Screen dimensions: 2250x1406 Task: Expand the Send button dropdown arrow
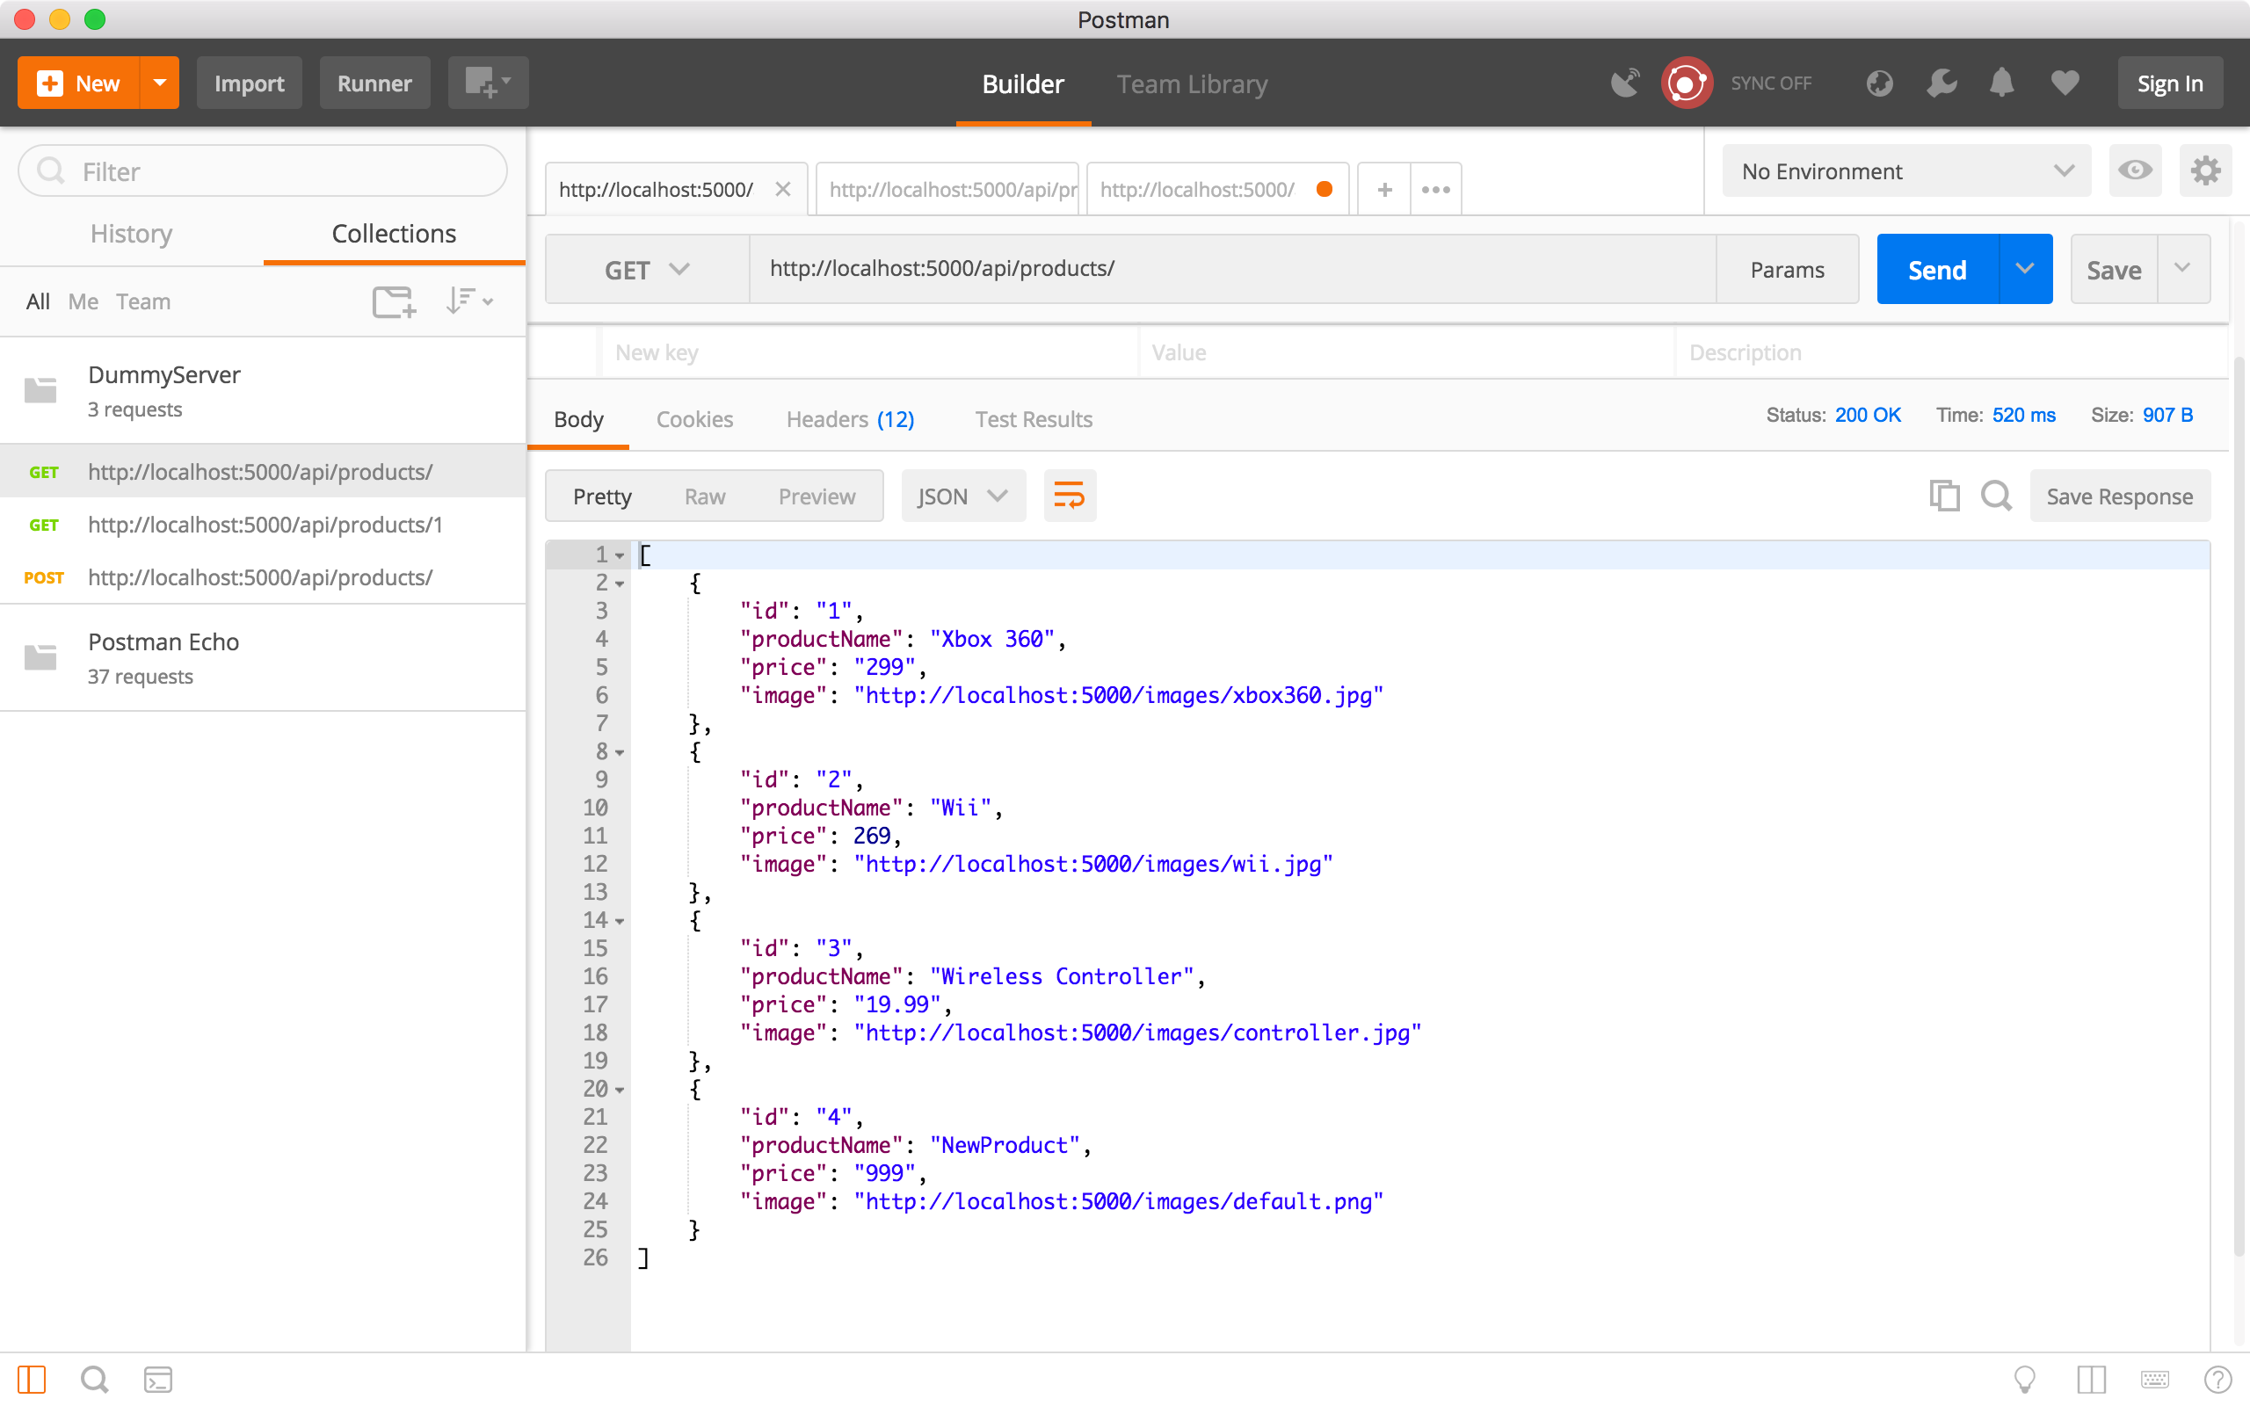click(x=2024, y=270)
